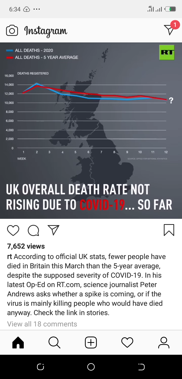Viewport: 182px width, 379px height.
Task: Tap the RT green logo on video
Action: 167,52
